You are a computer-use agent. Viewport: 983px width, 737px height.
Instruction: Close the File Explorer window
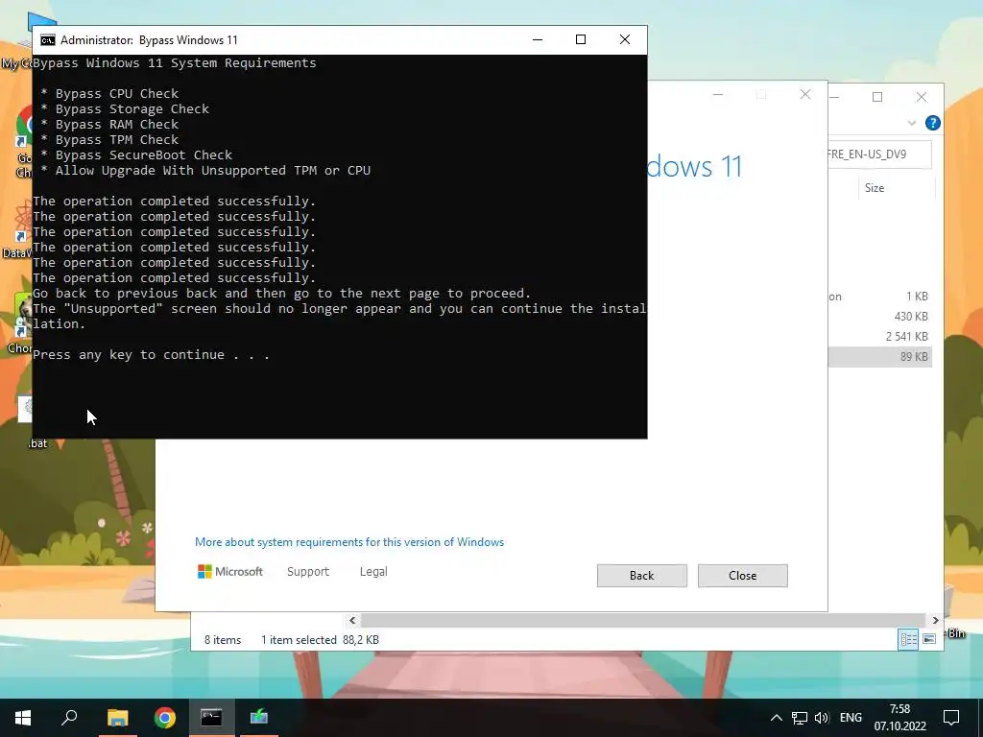point(921,97)
